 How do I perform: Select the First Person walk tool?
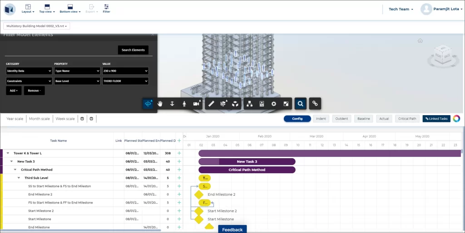[x=184, y=104]
